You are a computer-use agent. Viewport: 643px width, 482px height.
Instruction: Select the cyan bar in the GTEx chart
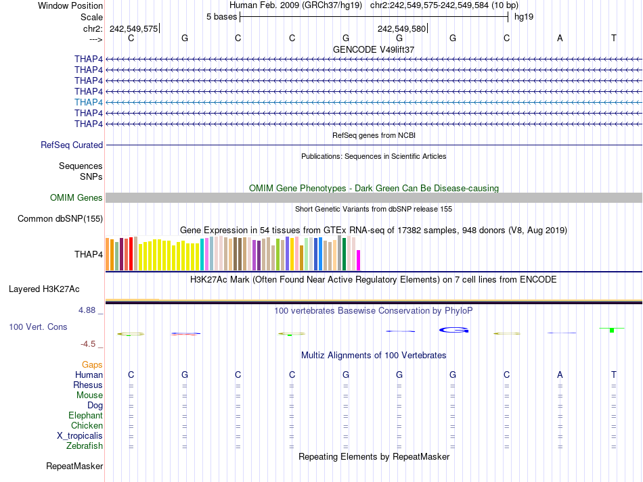point(202,254)
